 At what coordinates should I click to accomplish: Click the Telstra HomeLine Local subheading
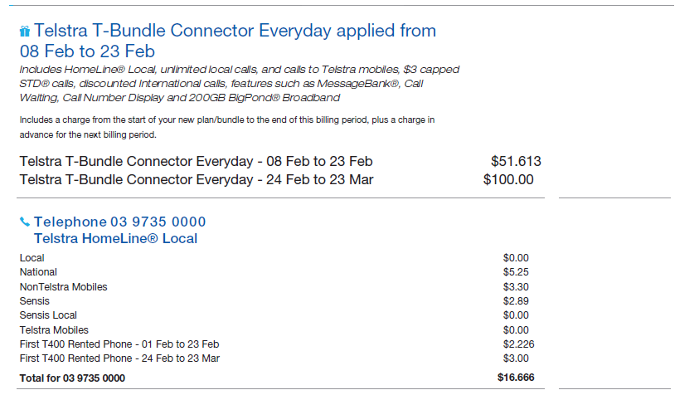pyautogui.click(x=115, y=239)
